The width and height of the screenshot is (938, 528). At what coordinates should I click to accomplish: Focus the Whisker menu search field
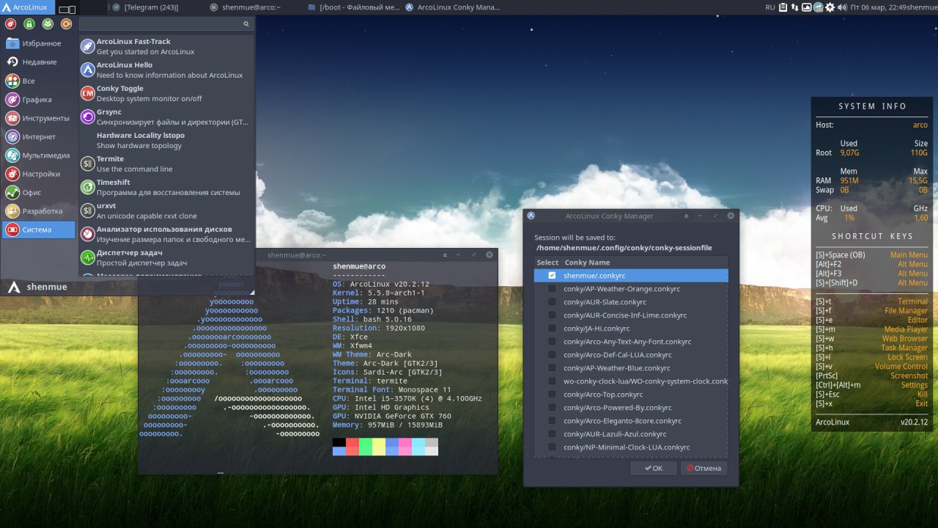pyautogui.click(x=166, y=24)
